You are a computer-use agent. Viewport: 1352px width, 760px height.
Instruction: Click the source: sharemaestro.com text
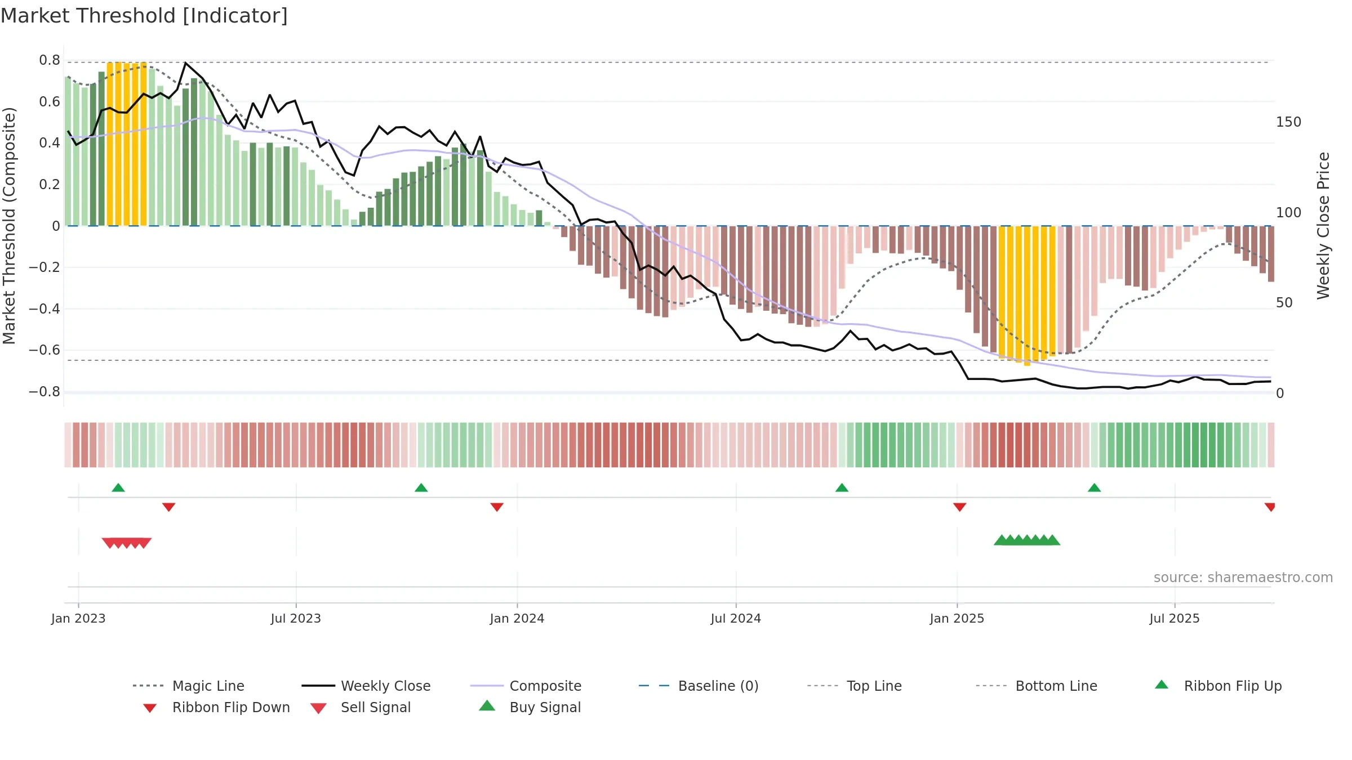click(x=1243, y=578)
